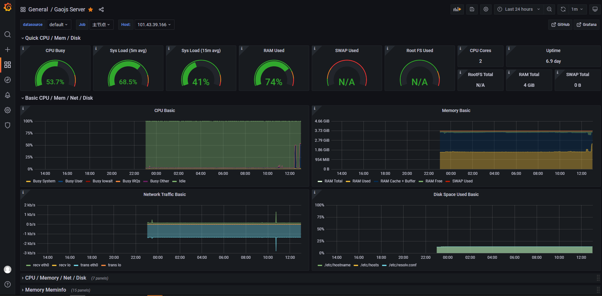Toggle the star to favorite dashboard
This screenshot has width=602, height=296.
click(91, 9)
